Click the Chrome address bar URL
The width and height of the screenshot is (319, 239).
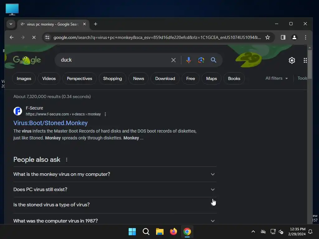click(x=157, y=37)
